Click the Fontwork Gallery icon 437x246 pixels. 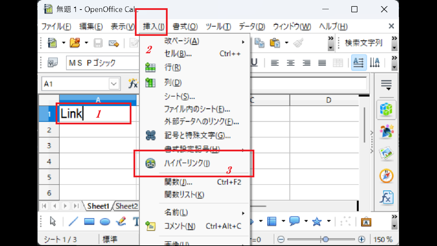tap(366, 222)
